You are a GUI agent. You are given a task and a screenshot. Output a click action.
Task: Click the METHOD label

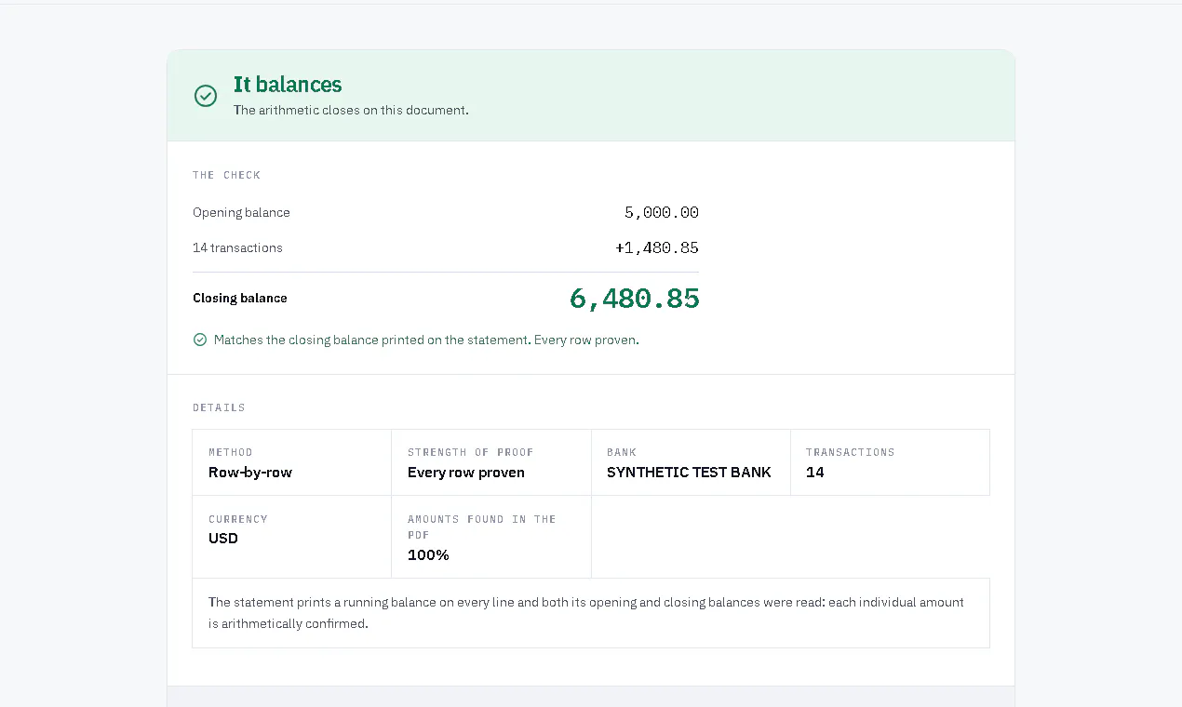(x=230, y=452)
